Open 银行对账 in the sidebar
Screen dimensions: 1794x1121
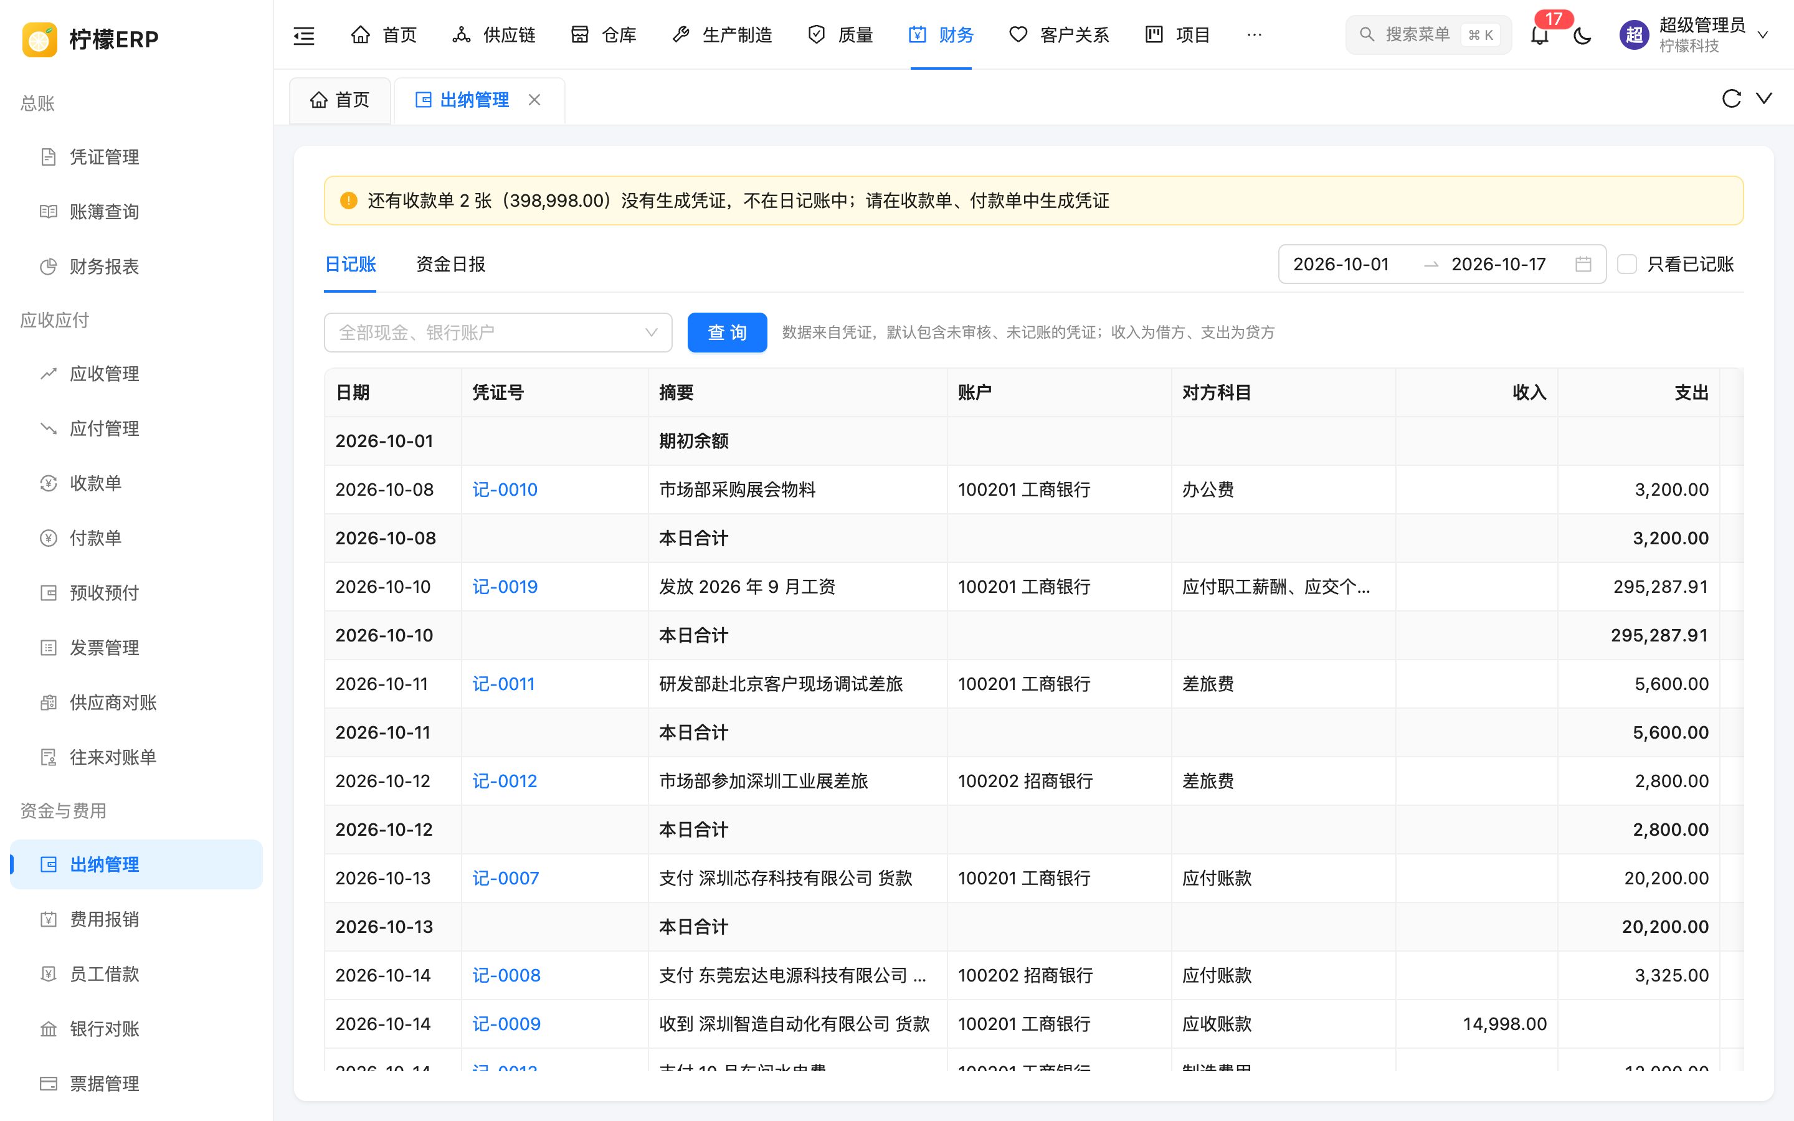136,1029
